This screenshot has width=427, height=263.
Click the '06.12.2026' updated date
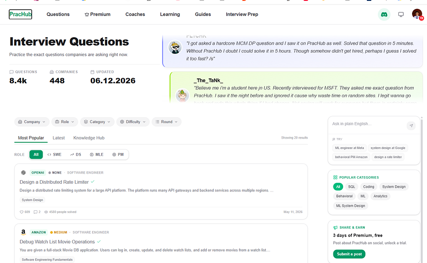point(113,81)
